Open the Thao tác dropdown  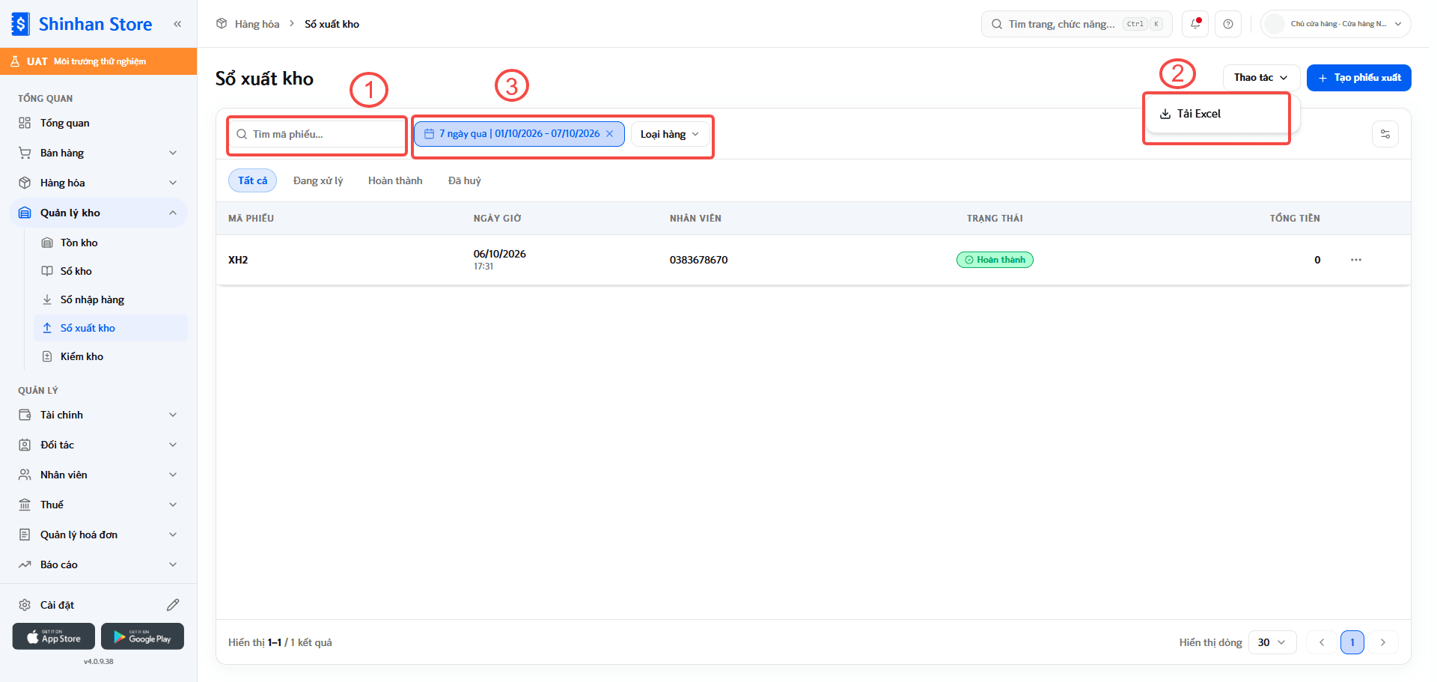click(1261, 78)
